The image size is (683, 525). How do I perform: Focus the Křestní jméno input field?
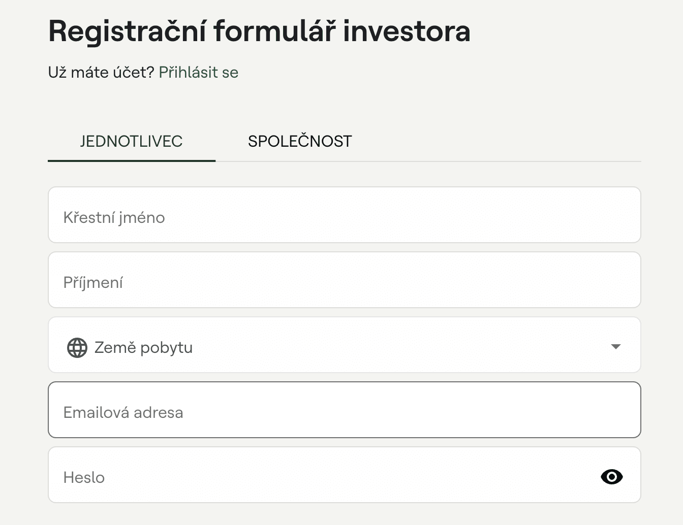pos(344,215)
